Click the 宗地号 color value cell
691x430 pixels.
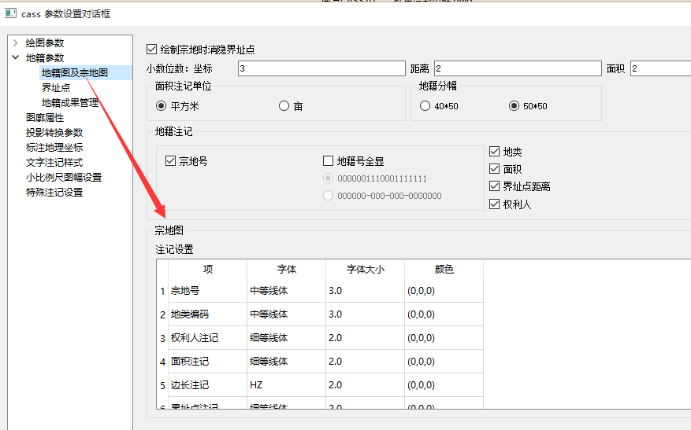[444, 291]
